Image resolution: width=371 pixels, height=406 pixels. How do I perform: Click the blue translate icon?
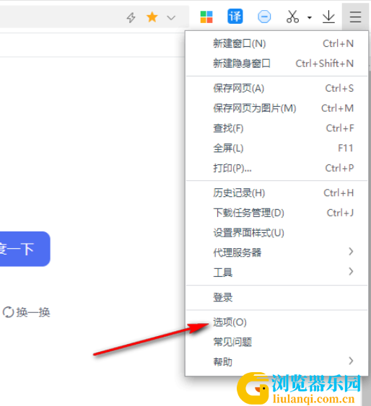[235, 17]
